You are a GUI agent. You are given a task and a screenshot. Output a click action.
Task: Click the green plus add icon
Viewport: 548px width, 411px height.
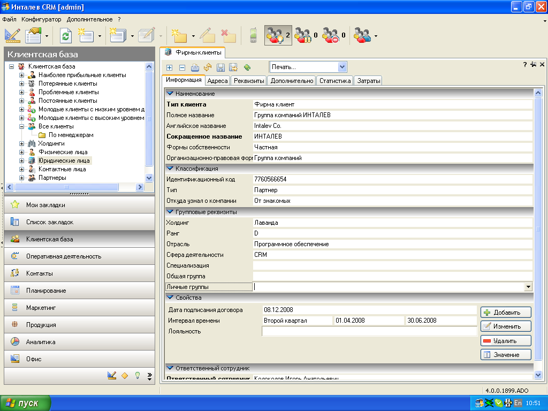point(247,67)
